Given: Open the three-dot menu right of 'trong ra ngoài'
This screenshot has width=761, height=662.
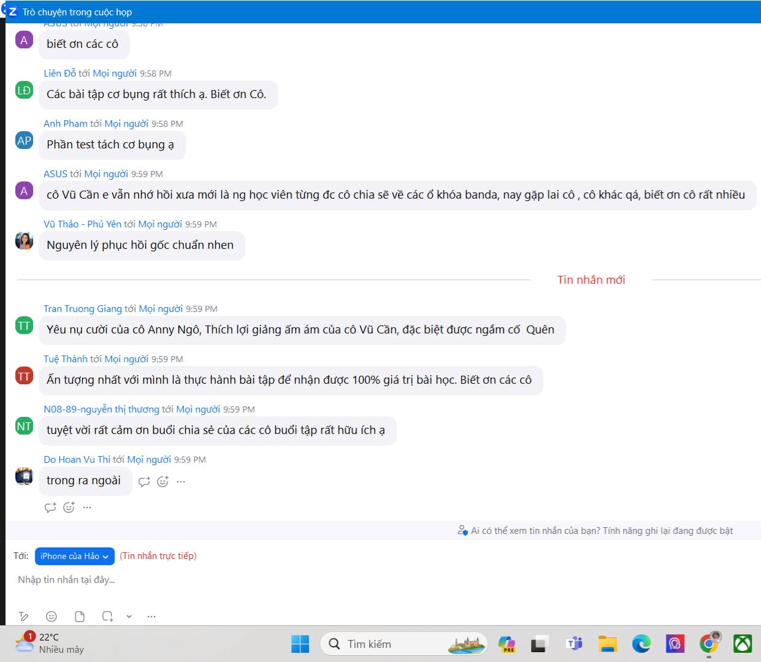Looking at the screenshot, I should (181, 482).
